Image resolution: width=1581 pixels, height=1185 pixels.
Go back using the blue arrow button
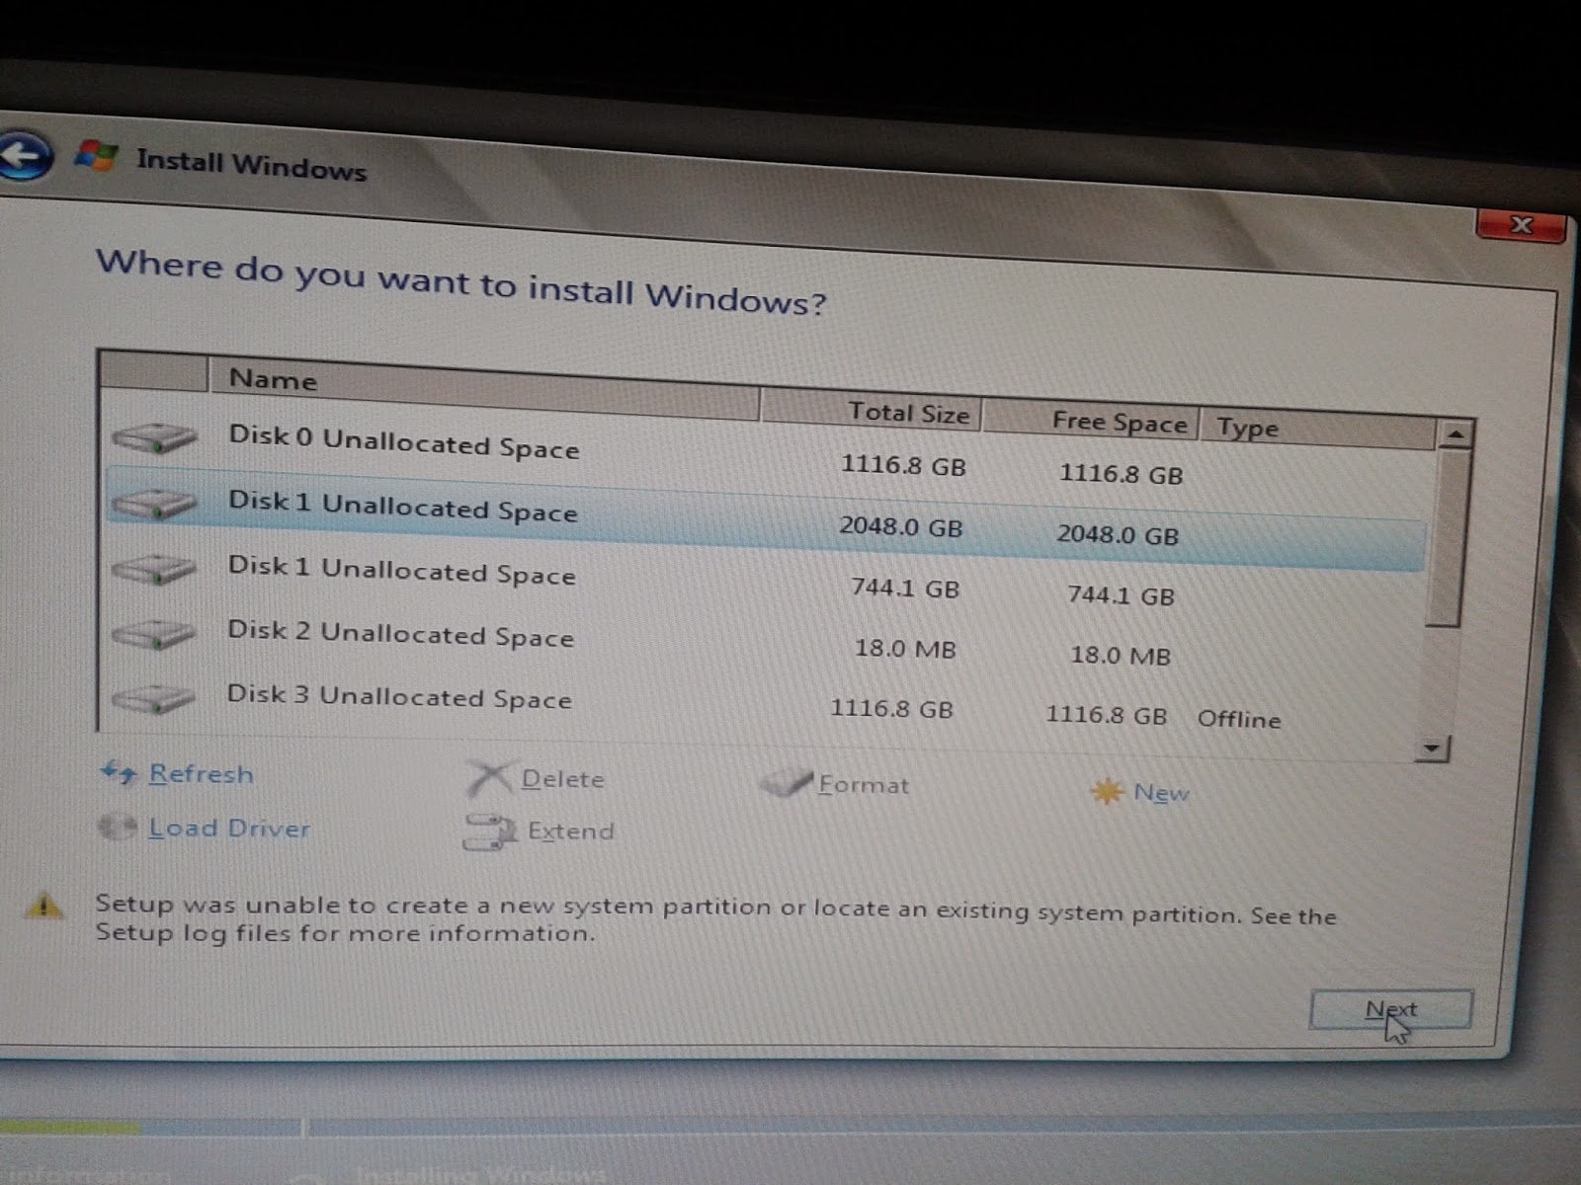pyautogui.click(x=24, y=155)
